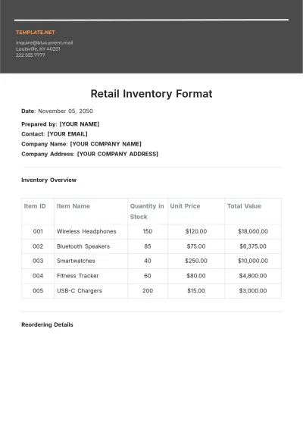Viewport: 303px width, 429px height.
Task: Click the Louisville, KY 40201 address line
Action: coord(38,49)
